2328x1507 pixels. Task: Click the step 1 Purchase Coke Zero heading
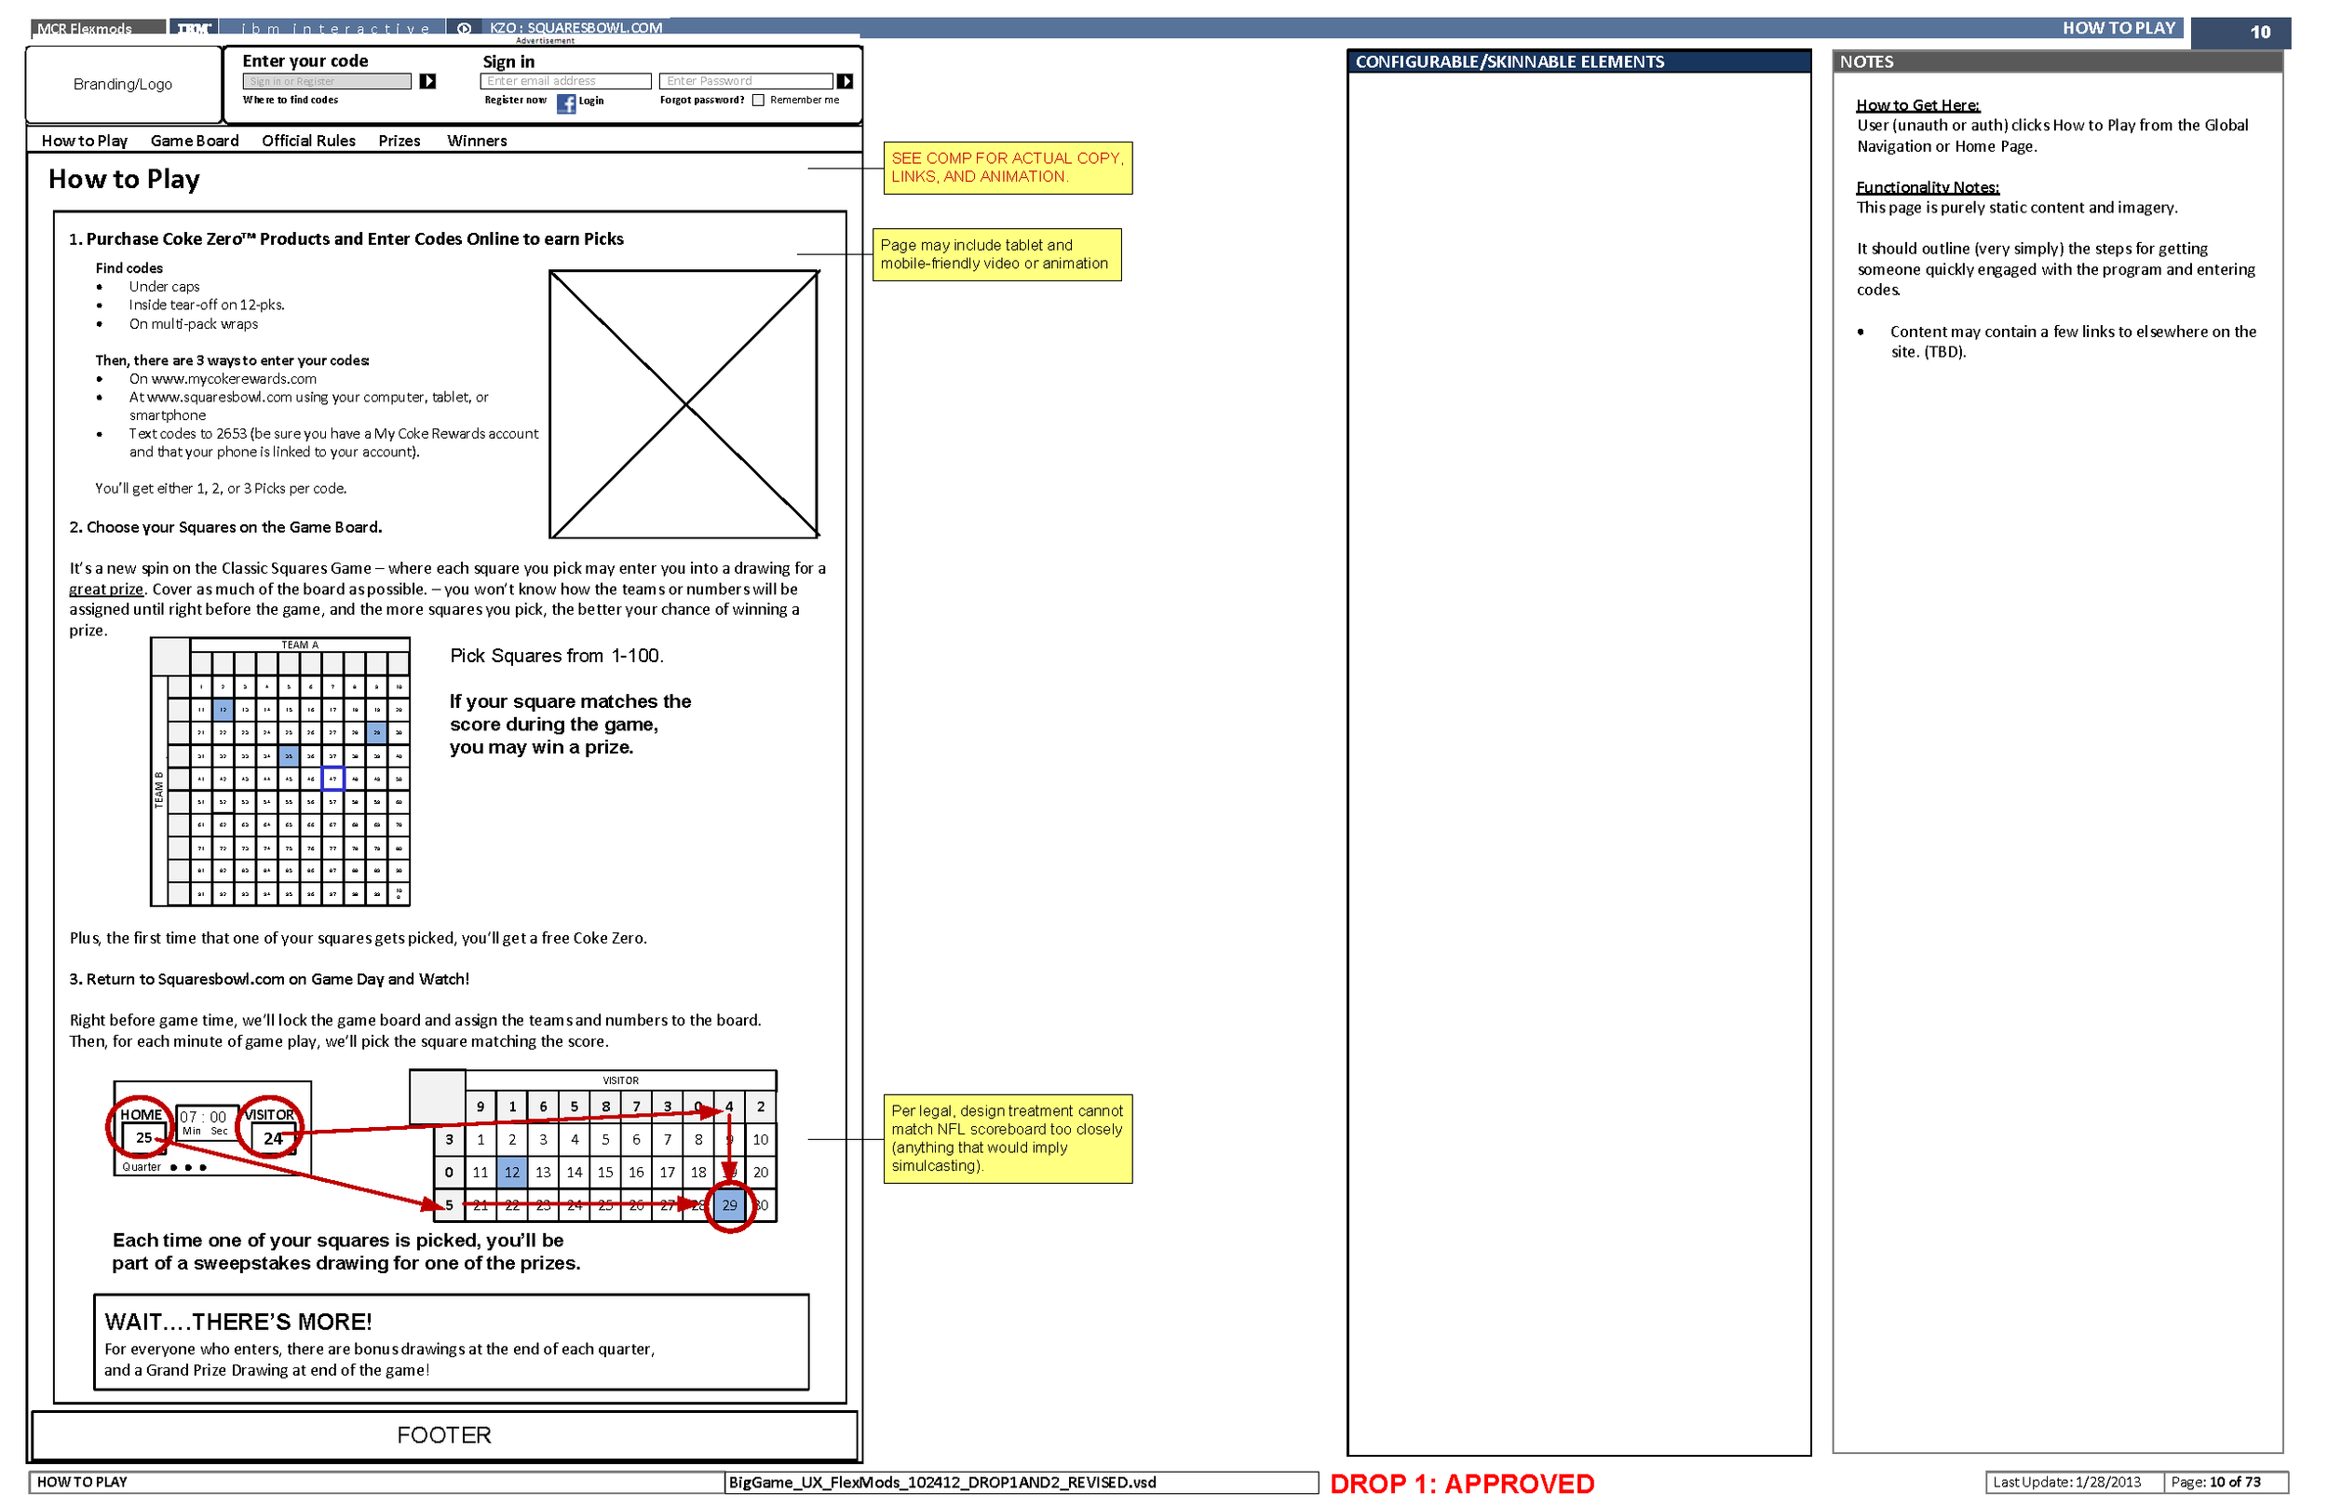click(348, 240)
